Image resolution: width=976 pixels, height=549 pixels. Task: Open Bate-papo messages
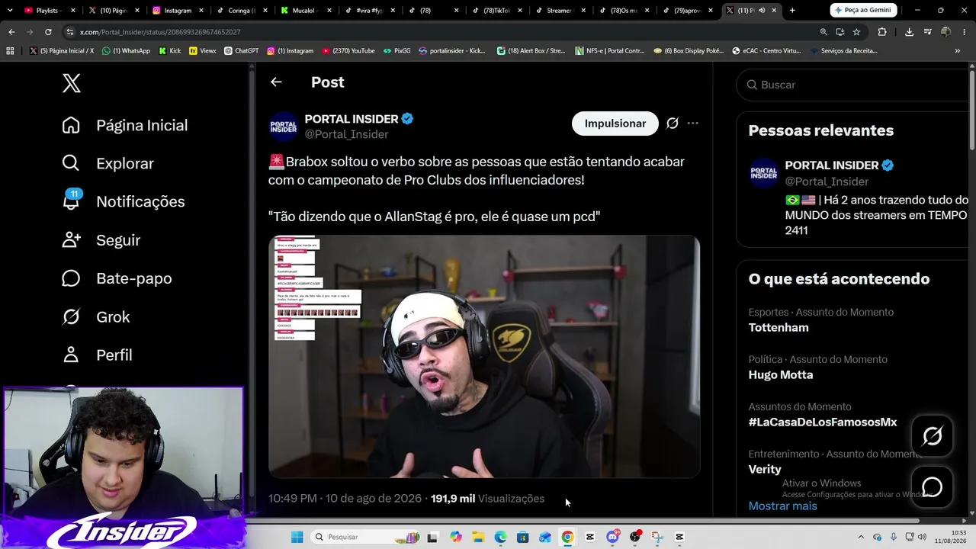(x=117, y=278)
